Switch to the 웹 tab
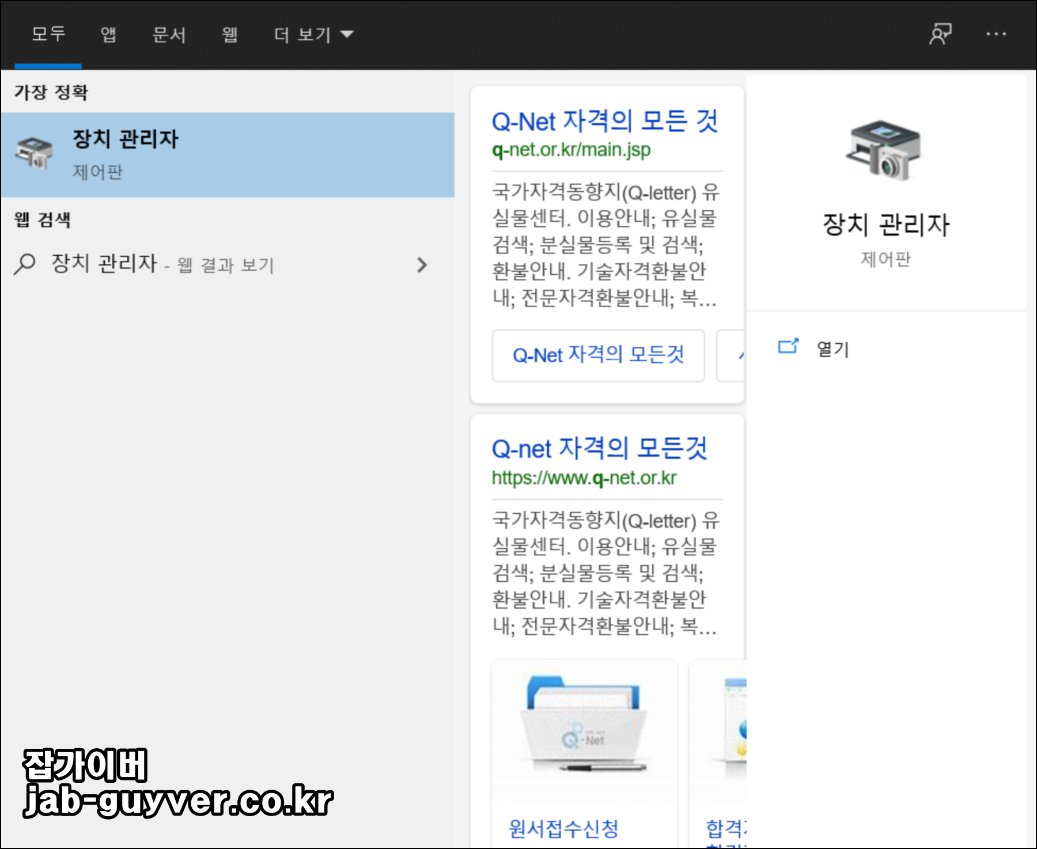 click(x=230, y=35)
